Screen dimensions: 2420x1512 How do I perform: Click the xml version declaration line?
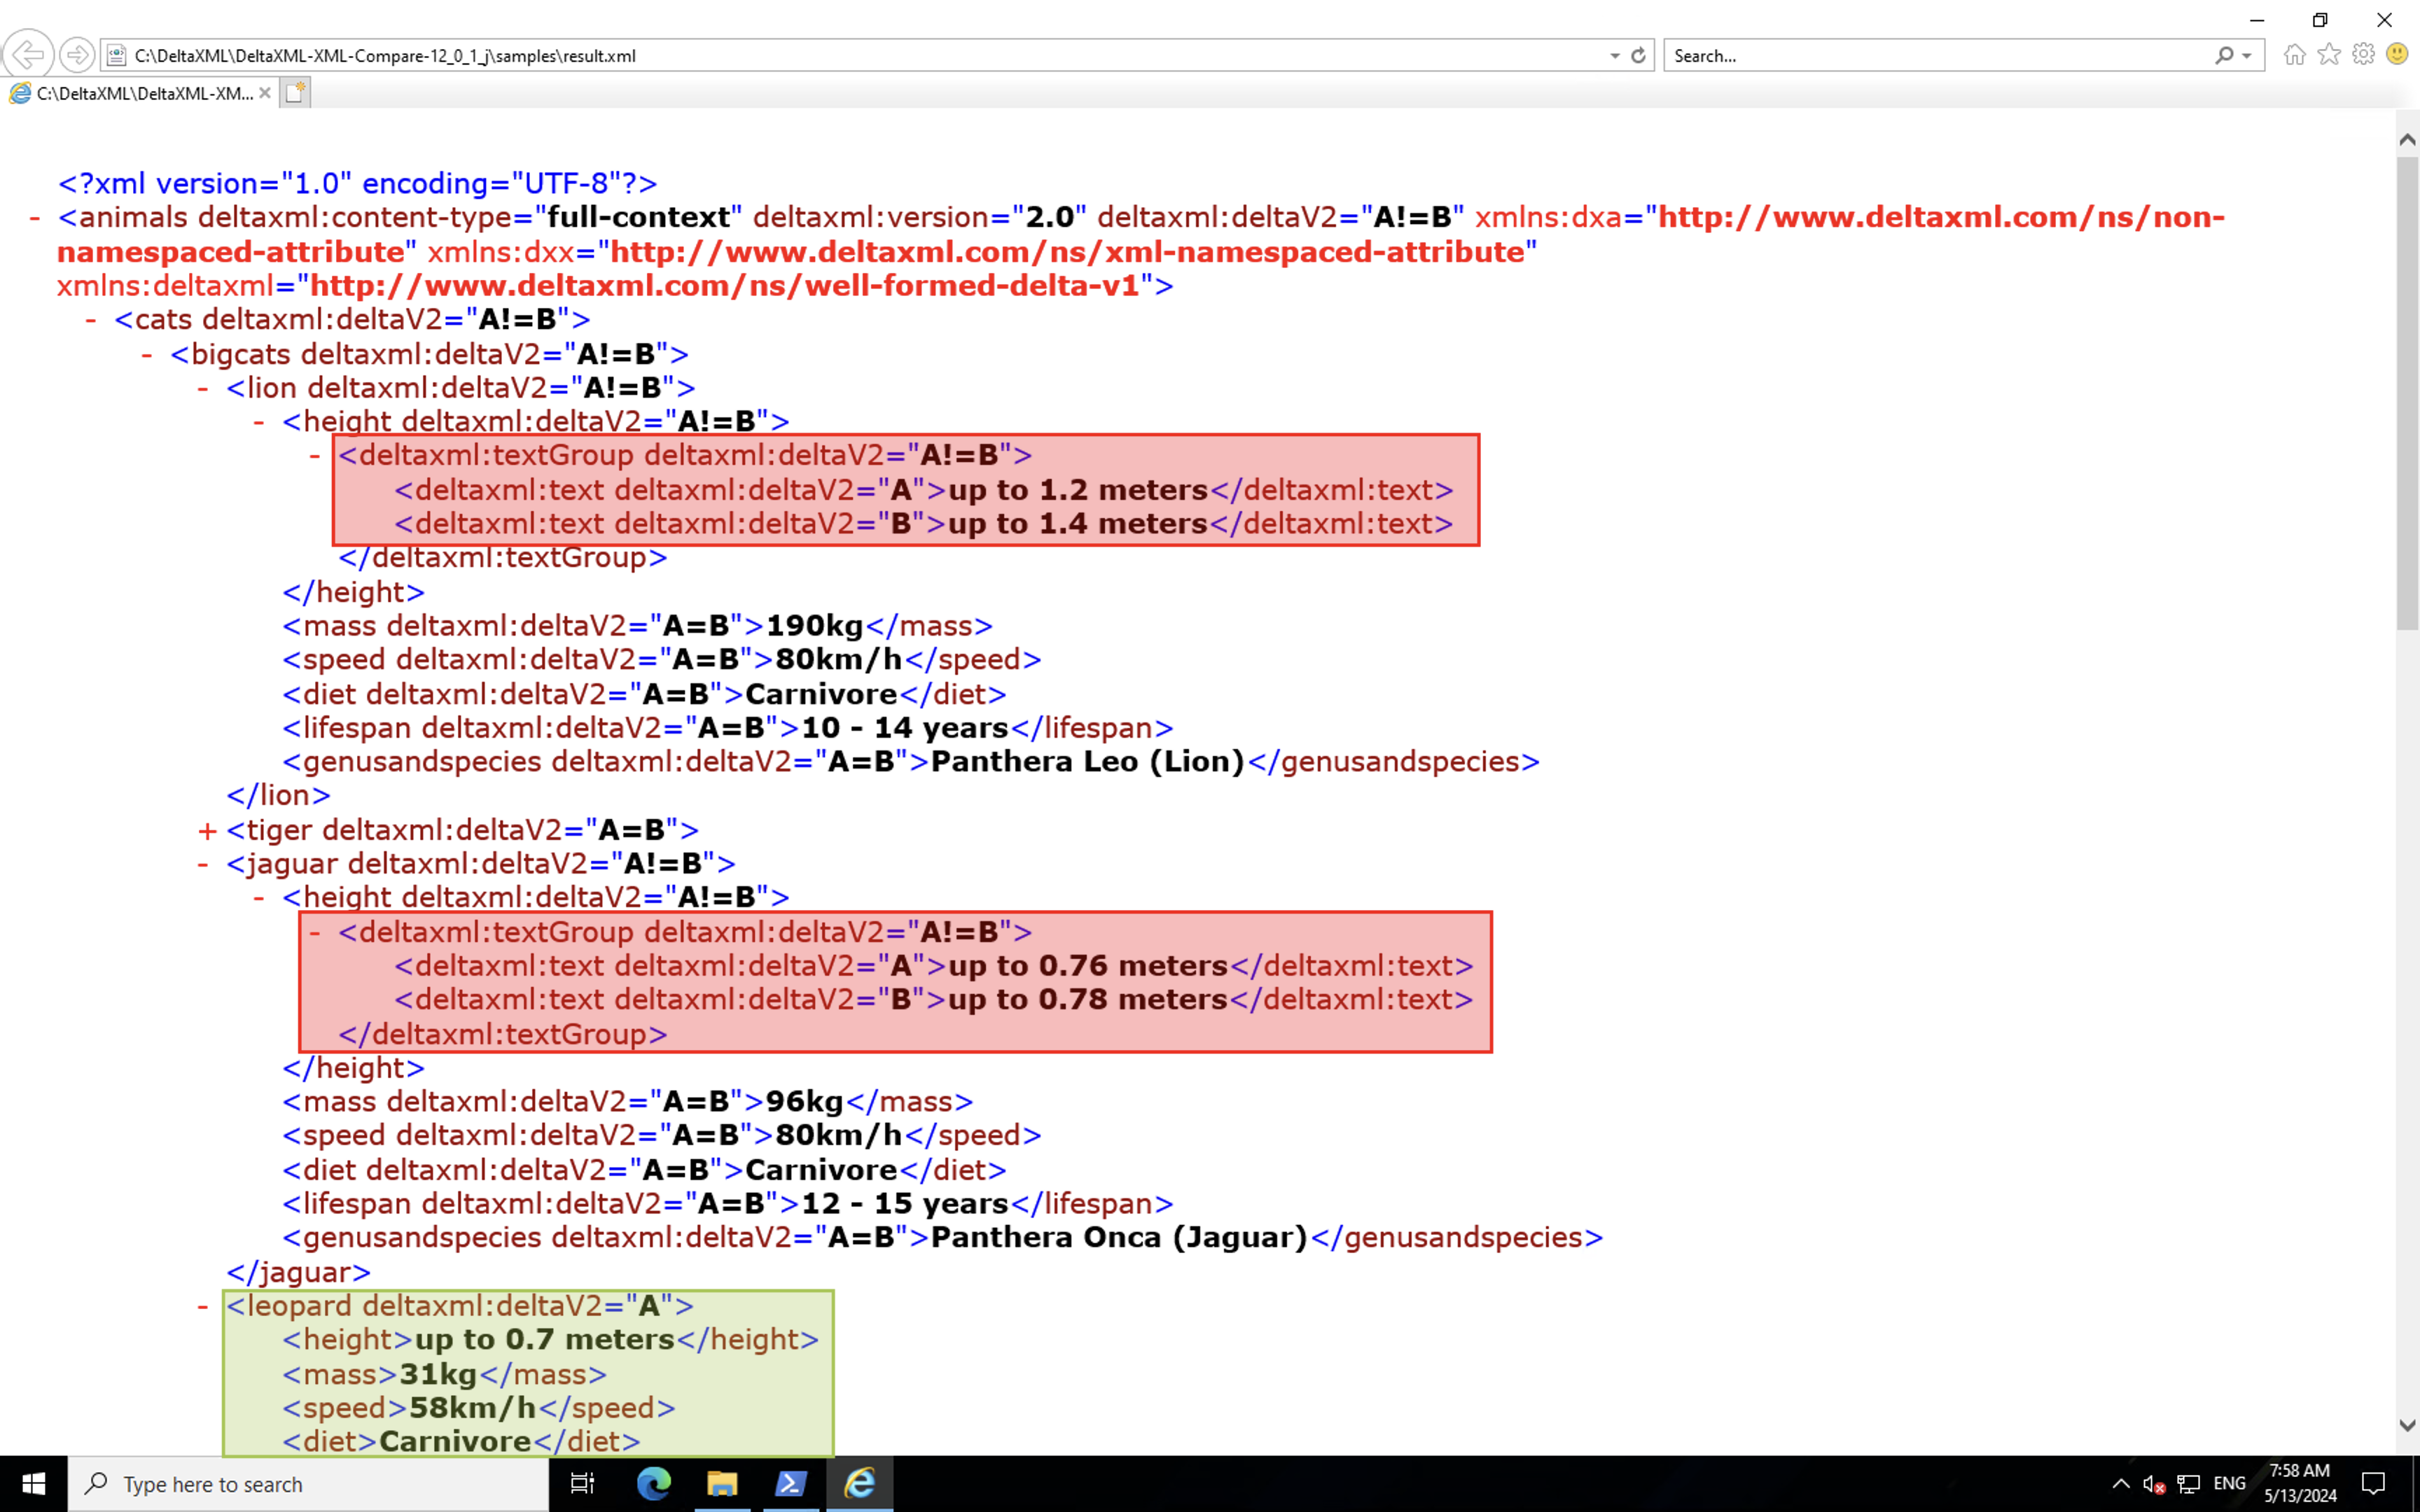357,184
